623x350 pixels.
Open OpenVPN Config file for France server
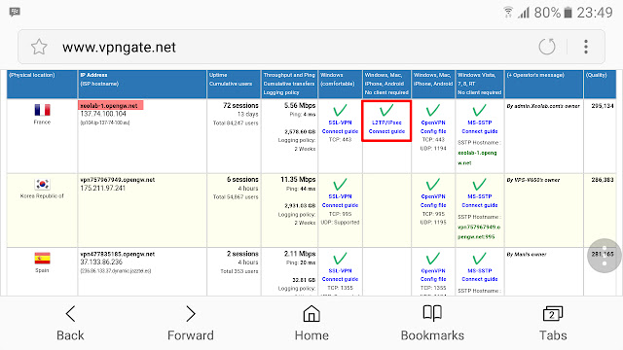click(x=433, y=127)
